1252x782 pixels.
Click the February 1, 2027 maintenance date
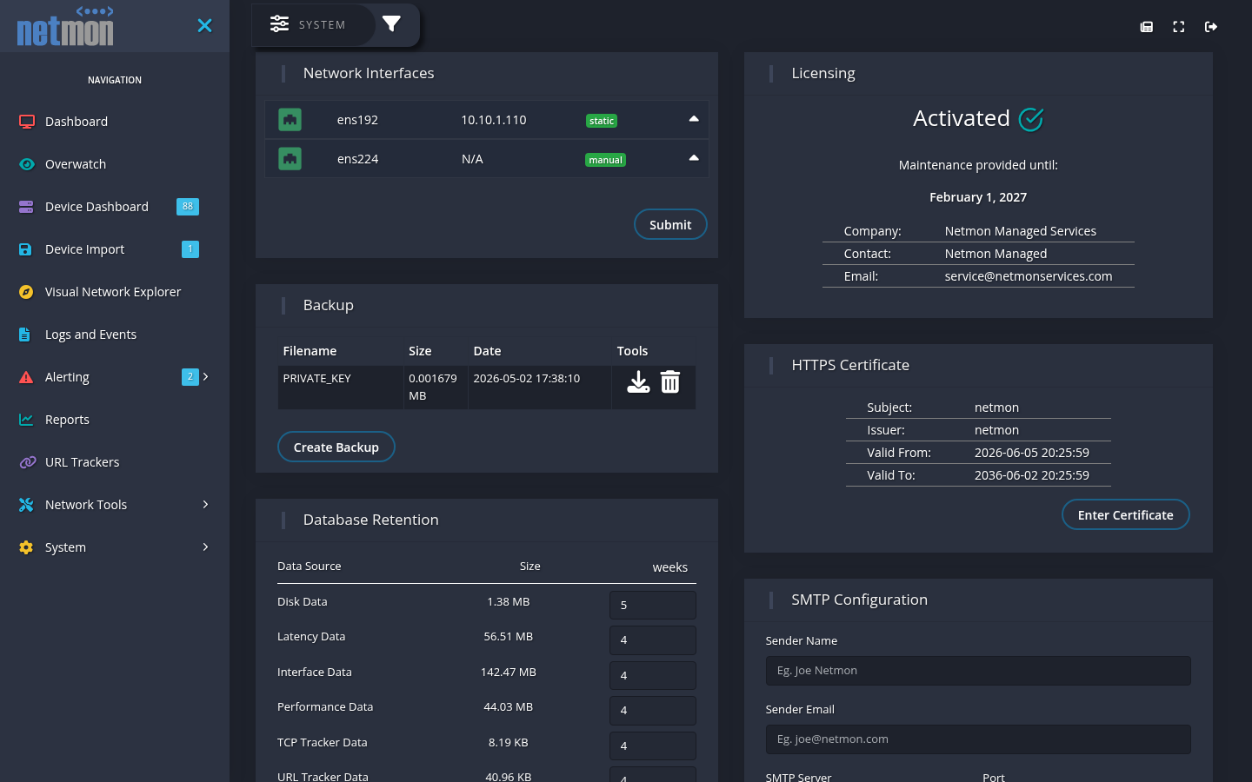click(x=978, y=197)
